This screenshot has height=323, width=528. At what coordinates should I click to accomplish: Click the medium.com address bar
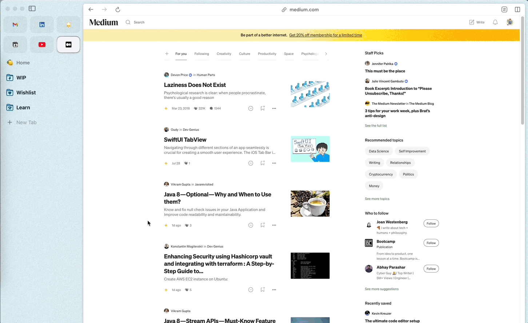(x=300, y=9)
